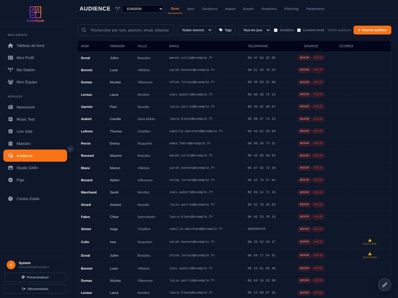The height and width of the screenshot is (298, 398).
Task: Open the EVASION station dropdown
Action: click(x=143, y=9)
